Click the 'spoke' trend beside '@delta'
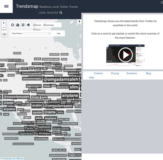 [37, 113]
